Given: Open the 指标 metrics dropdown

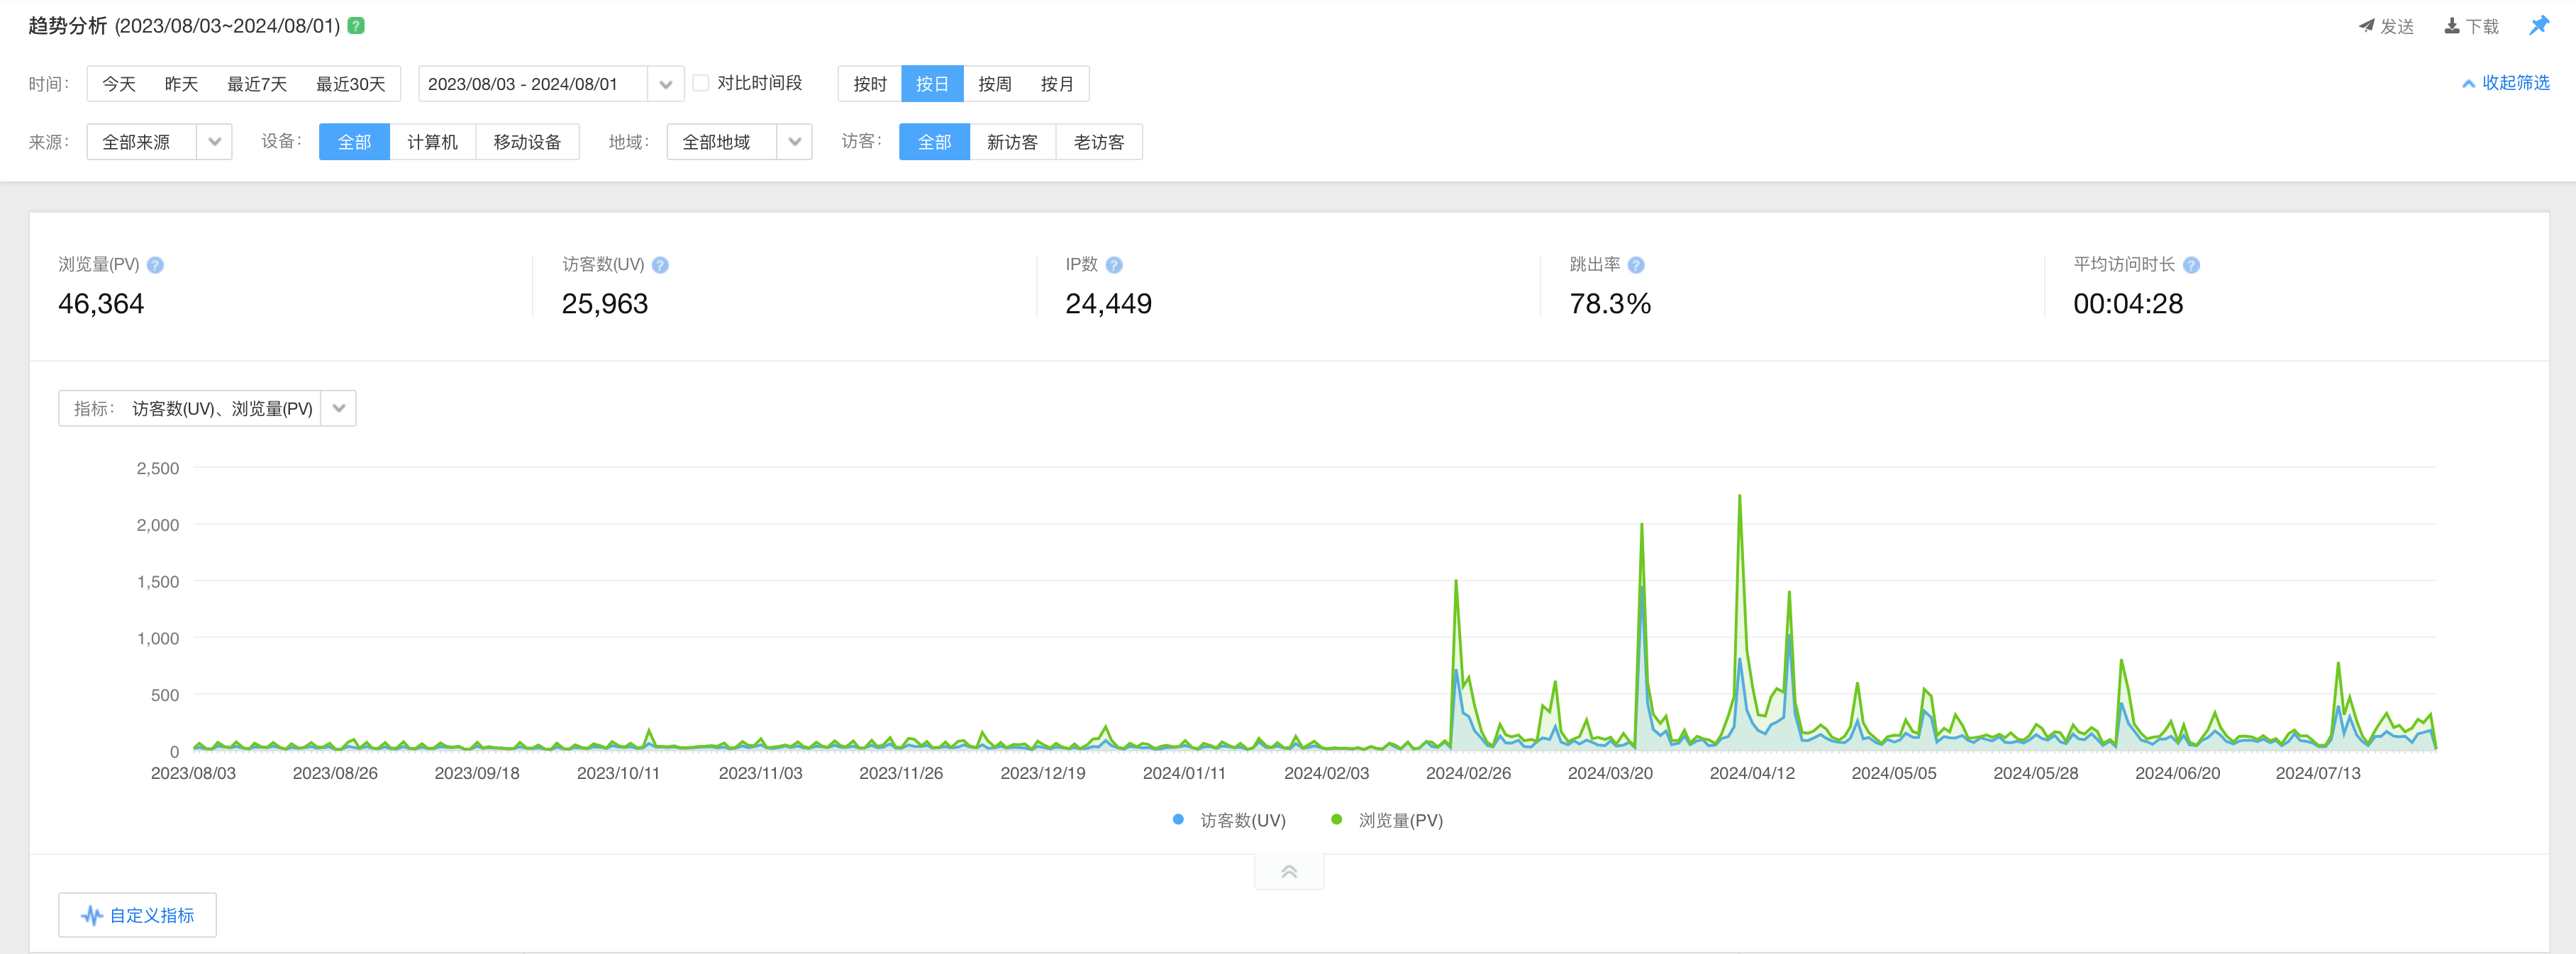Looking at the screenshot, I should (208, 408).
